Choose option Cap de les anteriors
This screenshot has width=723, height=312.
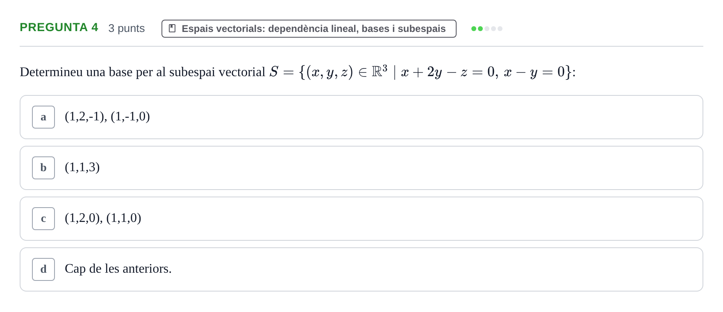pyautogui.click(x=361, y=269)
